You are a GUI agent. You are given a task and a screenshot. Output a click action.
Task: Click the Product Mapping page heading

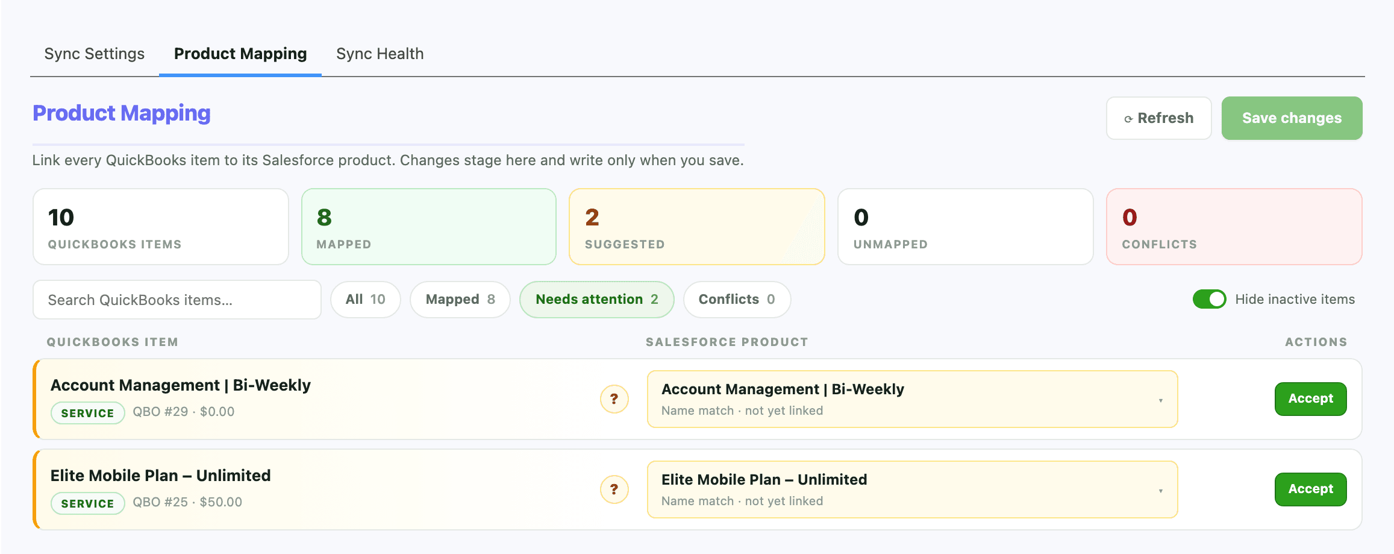tap(122, 113)
